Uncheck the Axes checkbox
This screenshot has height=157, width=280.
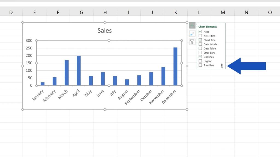click(200, 32)
